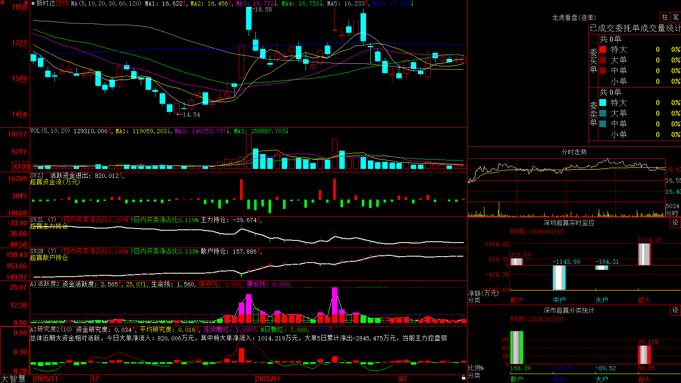681x383 pixels.
Task: Click the dark red 大单 buy-order swatch
Action: 603,60
